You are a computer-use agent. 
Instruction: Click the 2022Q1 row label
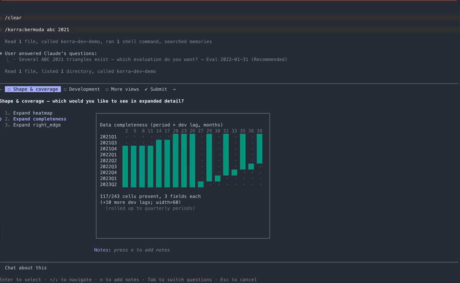click(x=108, y=155)
